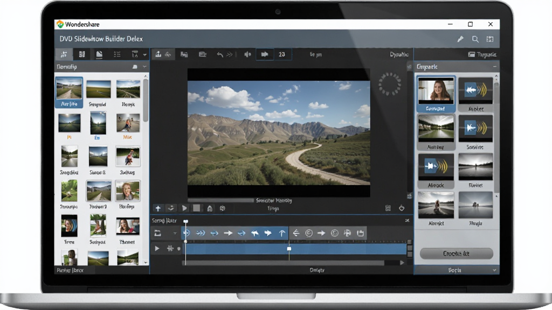Screen dimensions: 552x310
Task: Click the power-like icon under preview right
Action: click(x=402, y=208)
